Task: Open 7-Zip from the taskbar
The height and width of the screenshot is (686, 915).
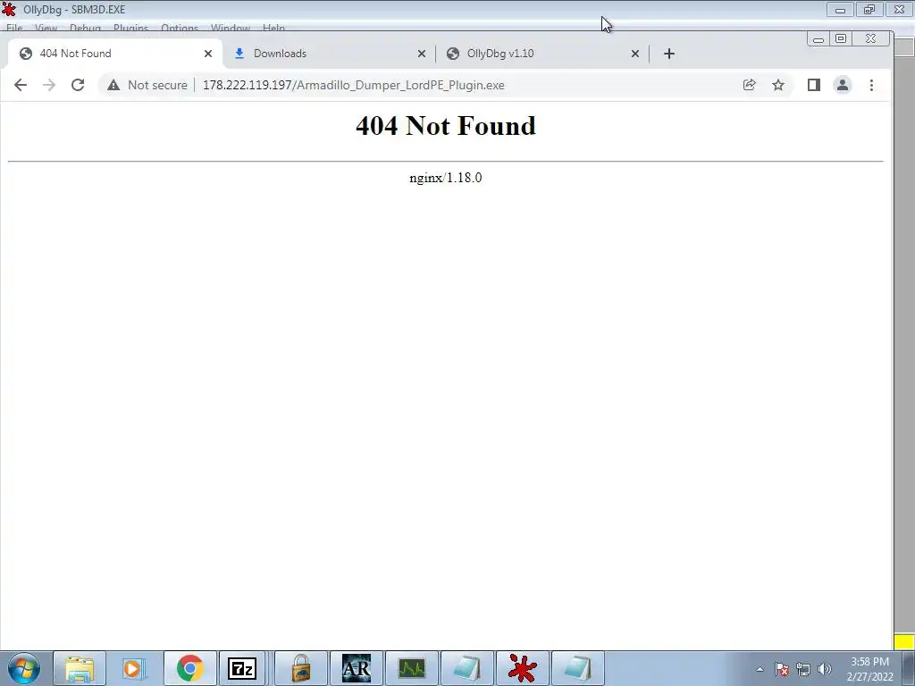Action: pos(242,668)
